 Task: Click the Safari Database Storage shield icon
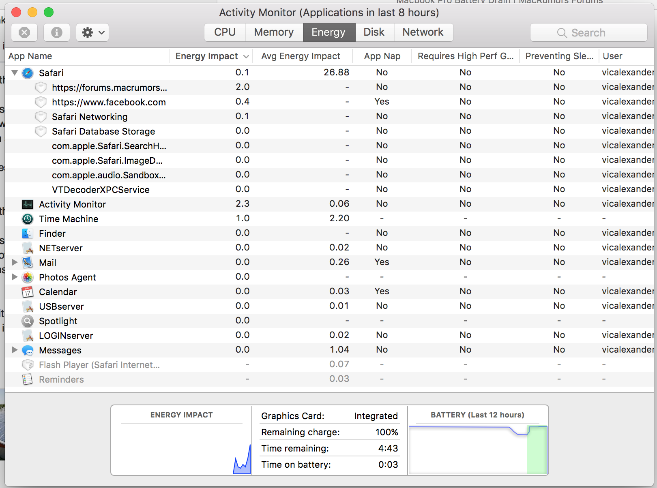point(41,131)
